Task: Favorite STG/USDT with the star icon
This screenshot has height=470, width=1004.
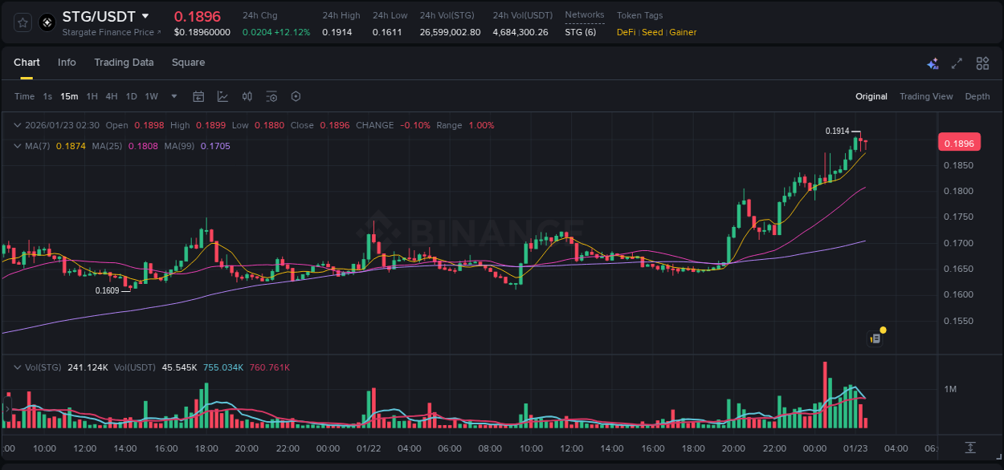Action: tap(22, 22)
